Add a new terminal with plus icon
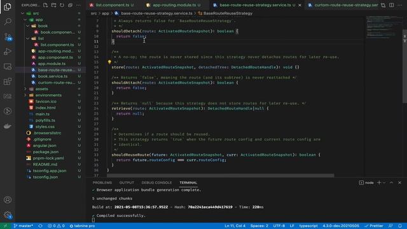 click(x=379, y=183)
